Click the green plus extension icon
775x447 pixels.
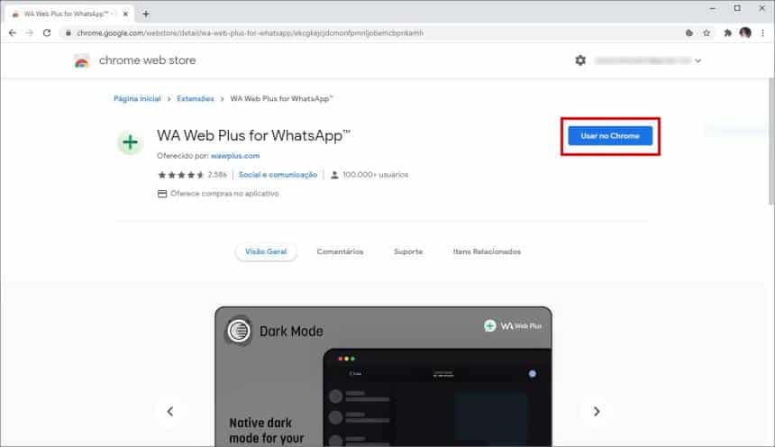130,142
